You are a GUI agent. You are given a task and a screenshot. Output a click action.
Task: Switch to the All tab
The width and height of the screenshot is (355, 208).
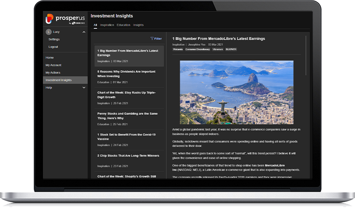[95, 25]
